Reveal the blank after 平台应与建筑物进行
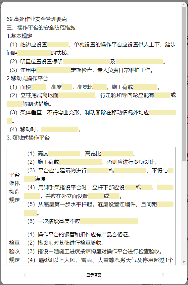 [98, 170]
